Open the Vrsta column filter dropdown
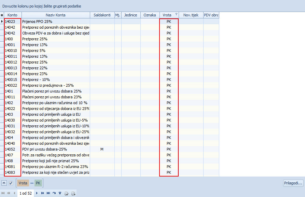The image size is (305, 197). coord(176,14)
